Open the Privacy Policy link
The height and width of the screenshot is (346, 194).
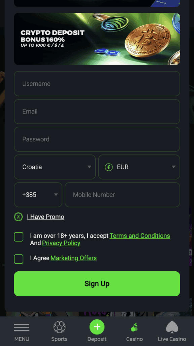click(x=61, y=243)
